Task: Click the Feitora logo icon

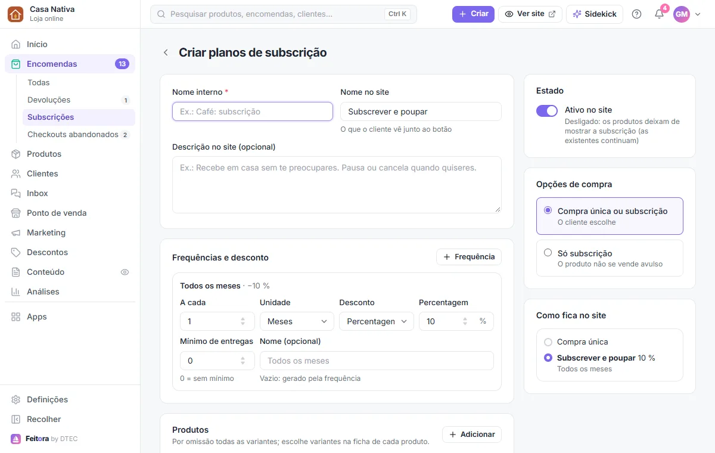Action: [16, 439]
